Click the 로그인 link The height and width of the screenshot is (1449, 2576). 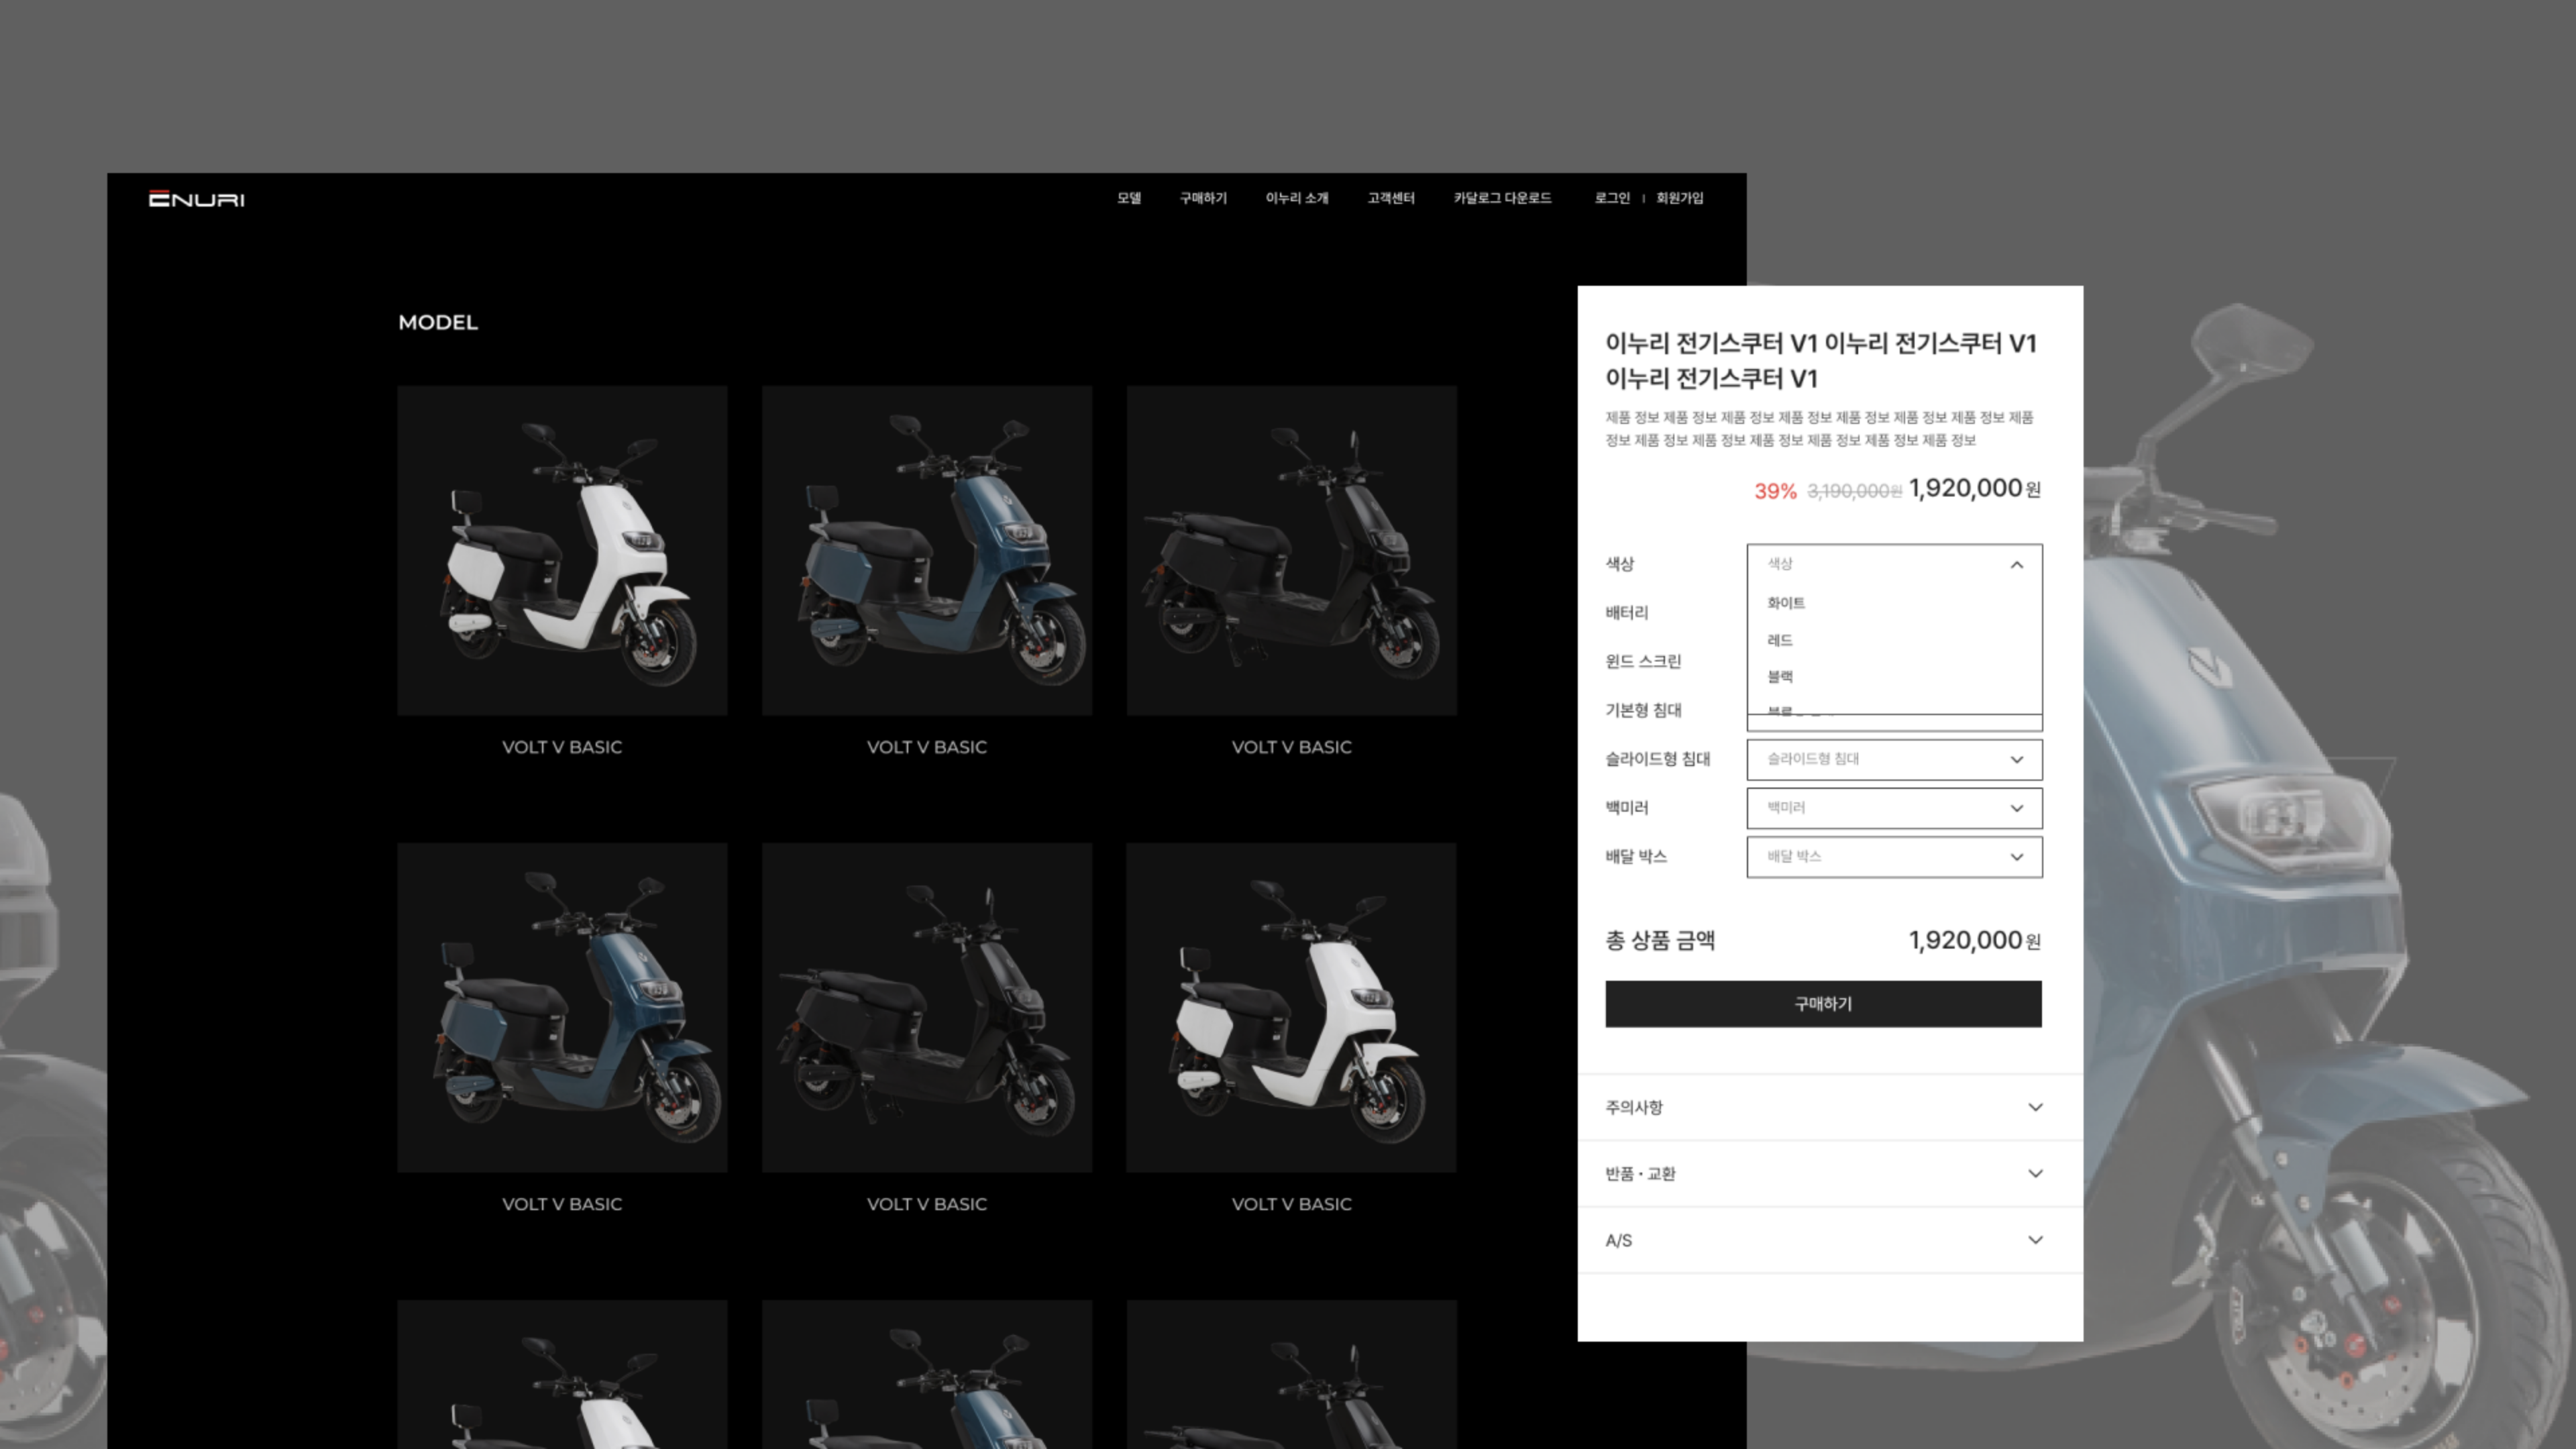[1612, 198]
